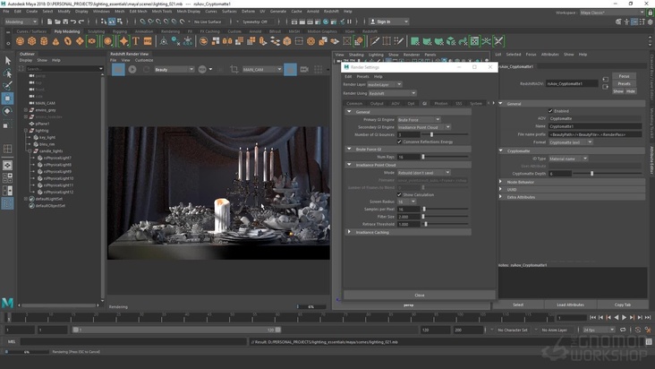
Task: Go to start of playback range
Action: click(592, 318)
